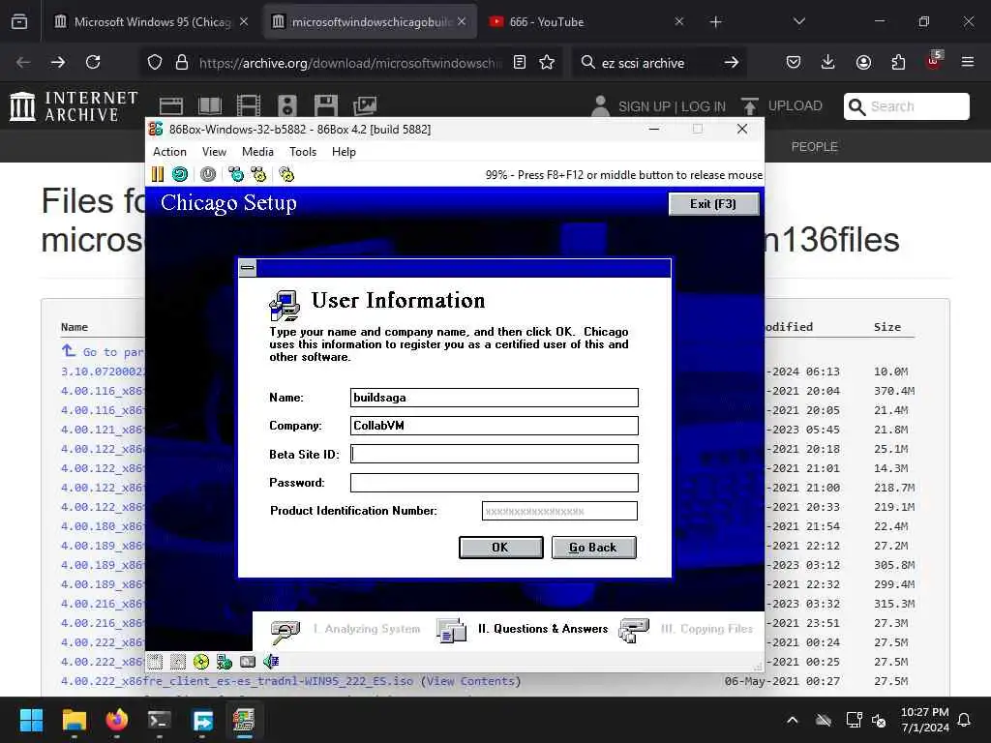Click first floppy drive status bar icon
Image resolution: width=991 pixels, height=743 pixels.
click(x=155, y=662)
